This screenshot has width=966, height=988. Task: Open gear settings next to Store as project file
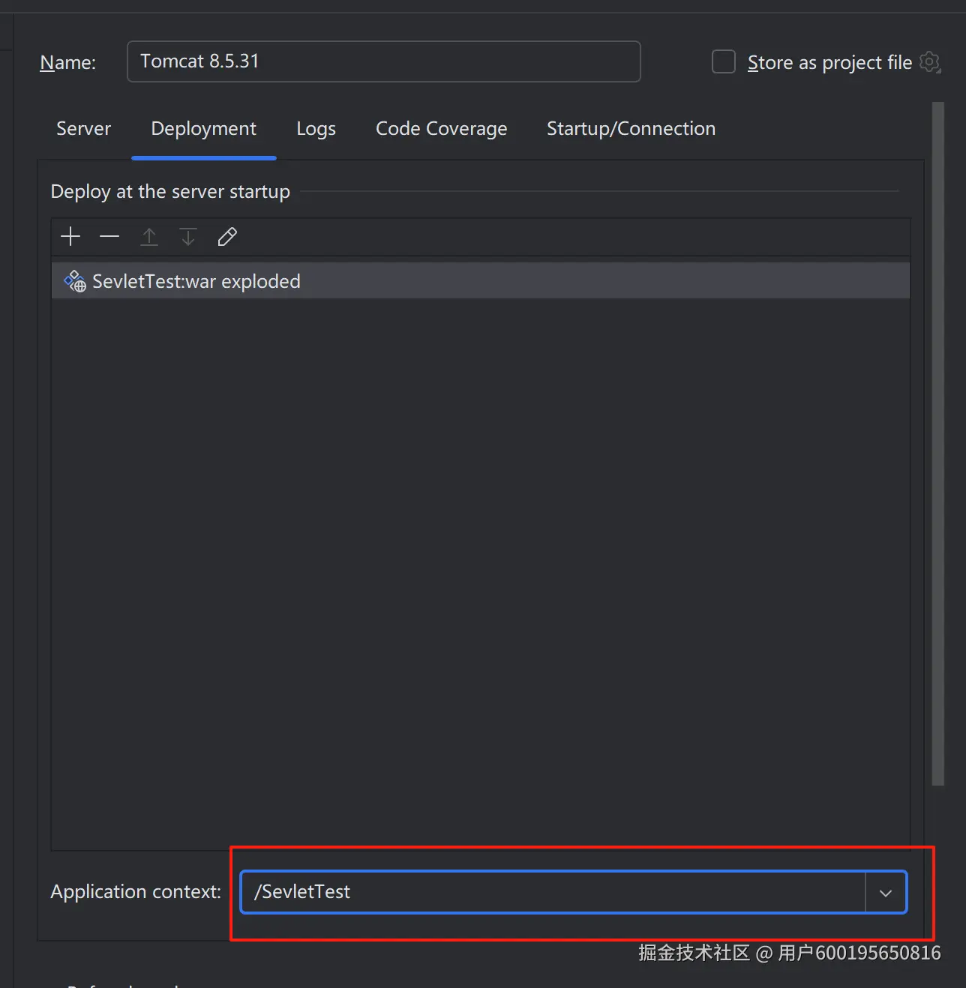pos(930,62)
